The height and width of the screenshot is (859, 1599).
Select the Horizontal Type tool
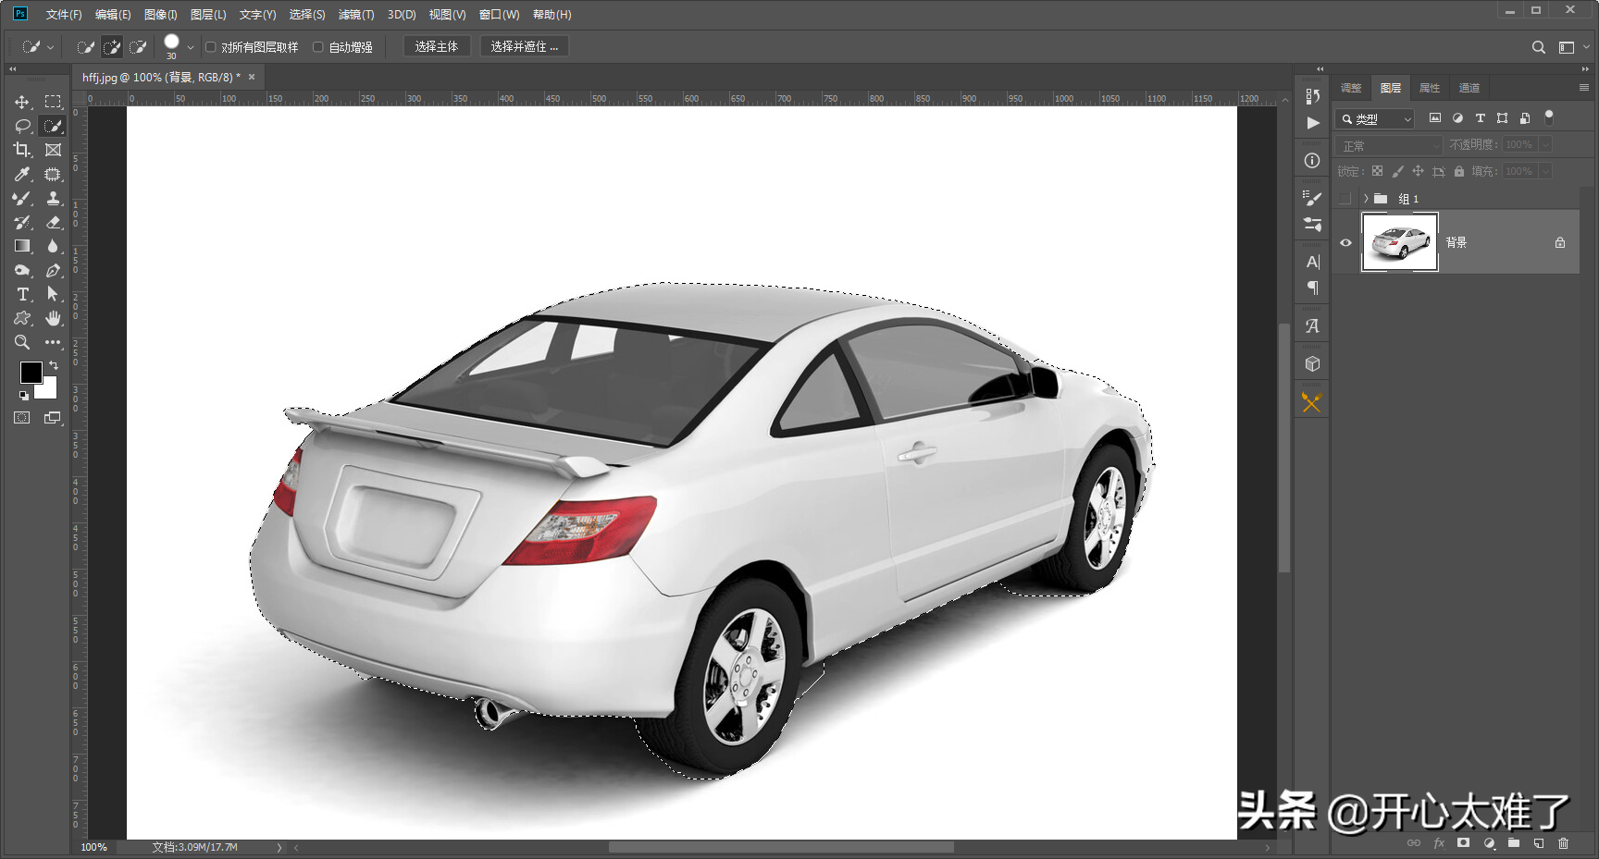tap(22, 294)
